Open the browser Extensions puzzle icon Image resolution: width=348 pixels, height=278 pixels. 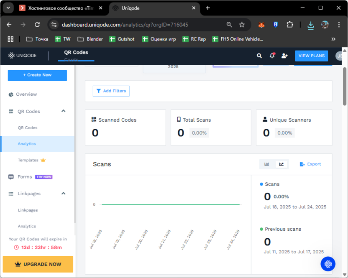(290, 25)
